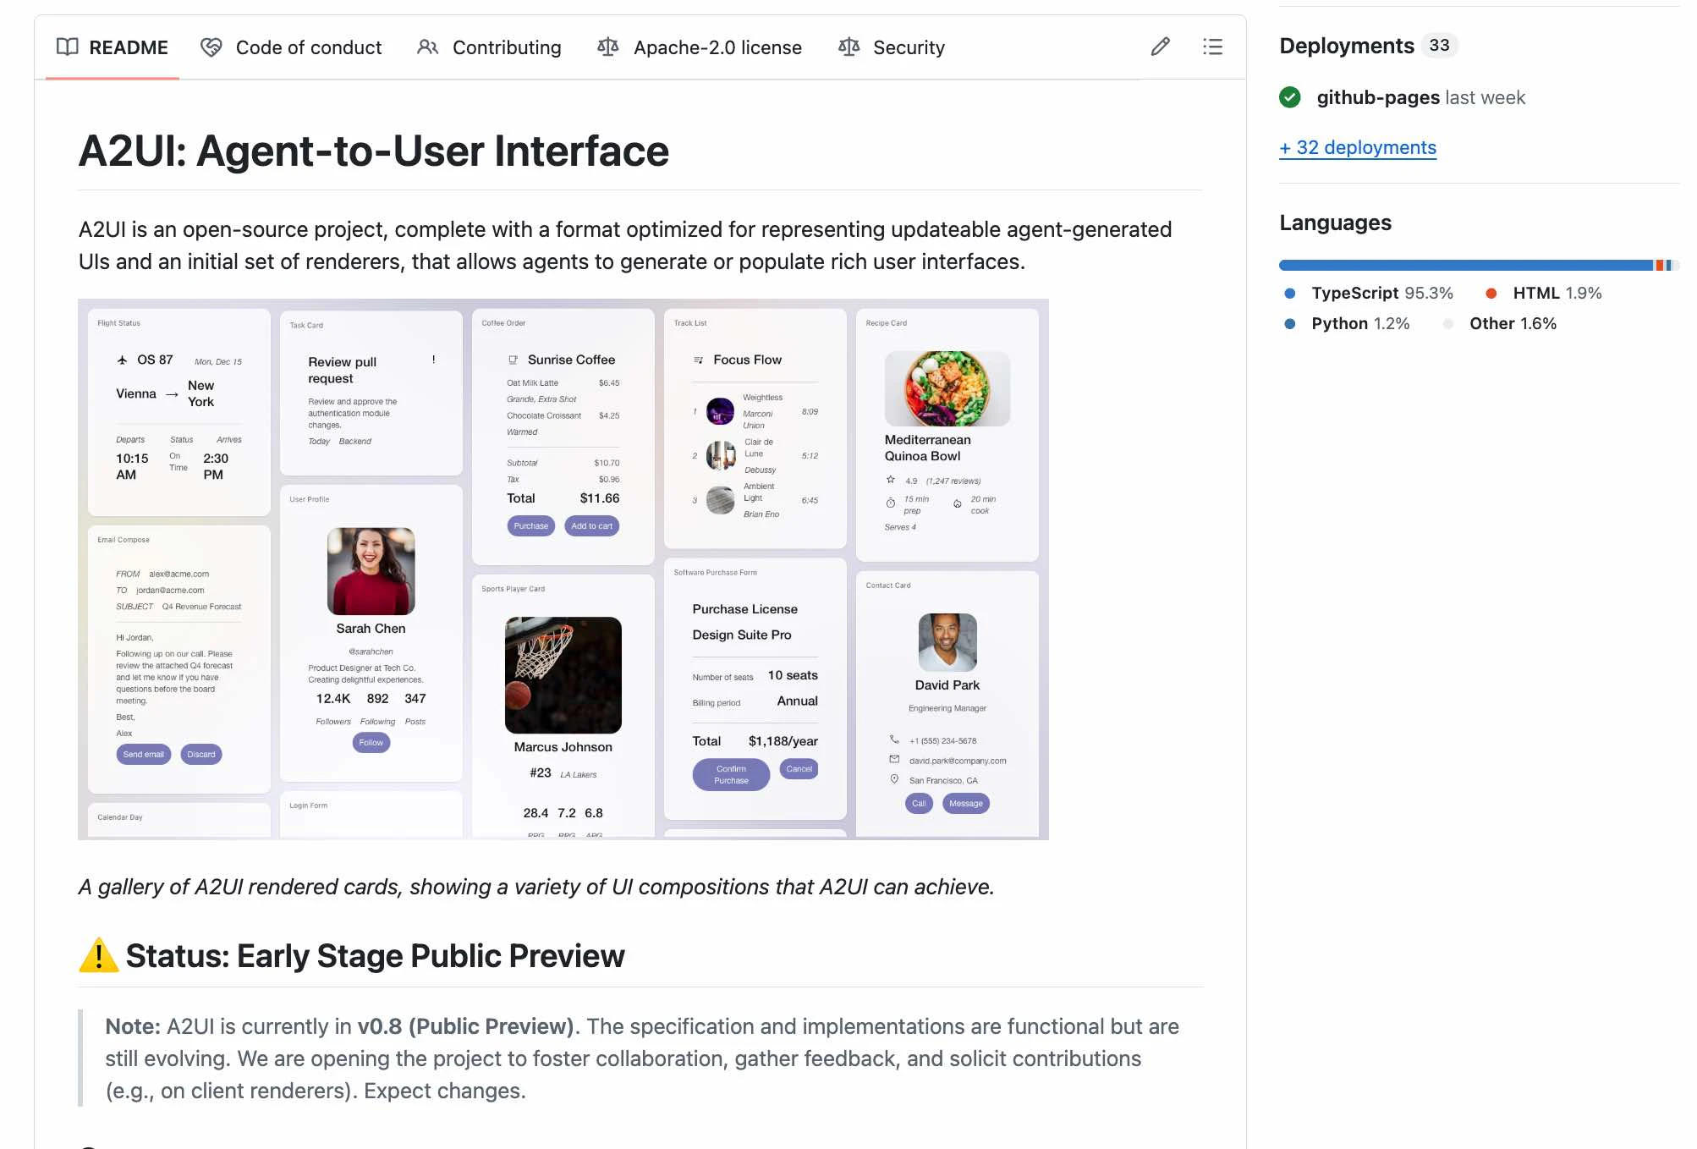This screenshot has height=1149, width=1697.
Task: Click the README book icon
Action: point(68,47)
